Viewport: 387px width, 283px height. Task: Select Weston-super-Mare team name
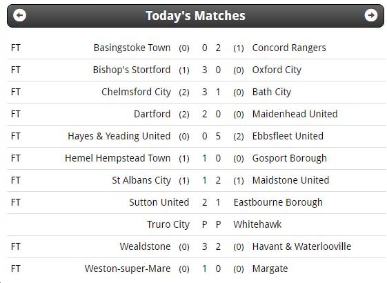pyautogui.click(x=128, y=269)
